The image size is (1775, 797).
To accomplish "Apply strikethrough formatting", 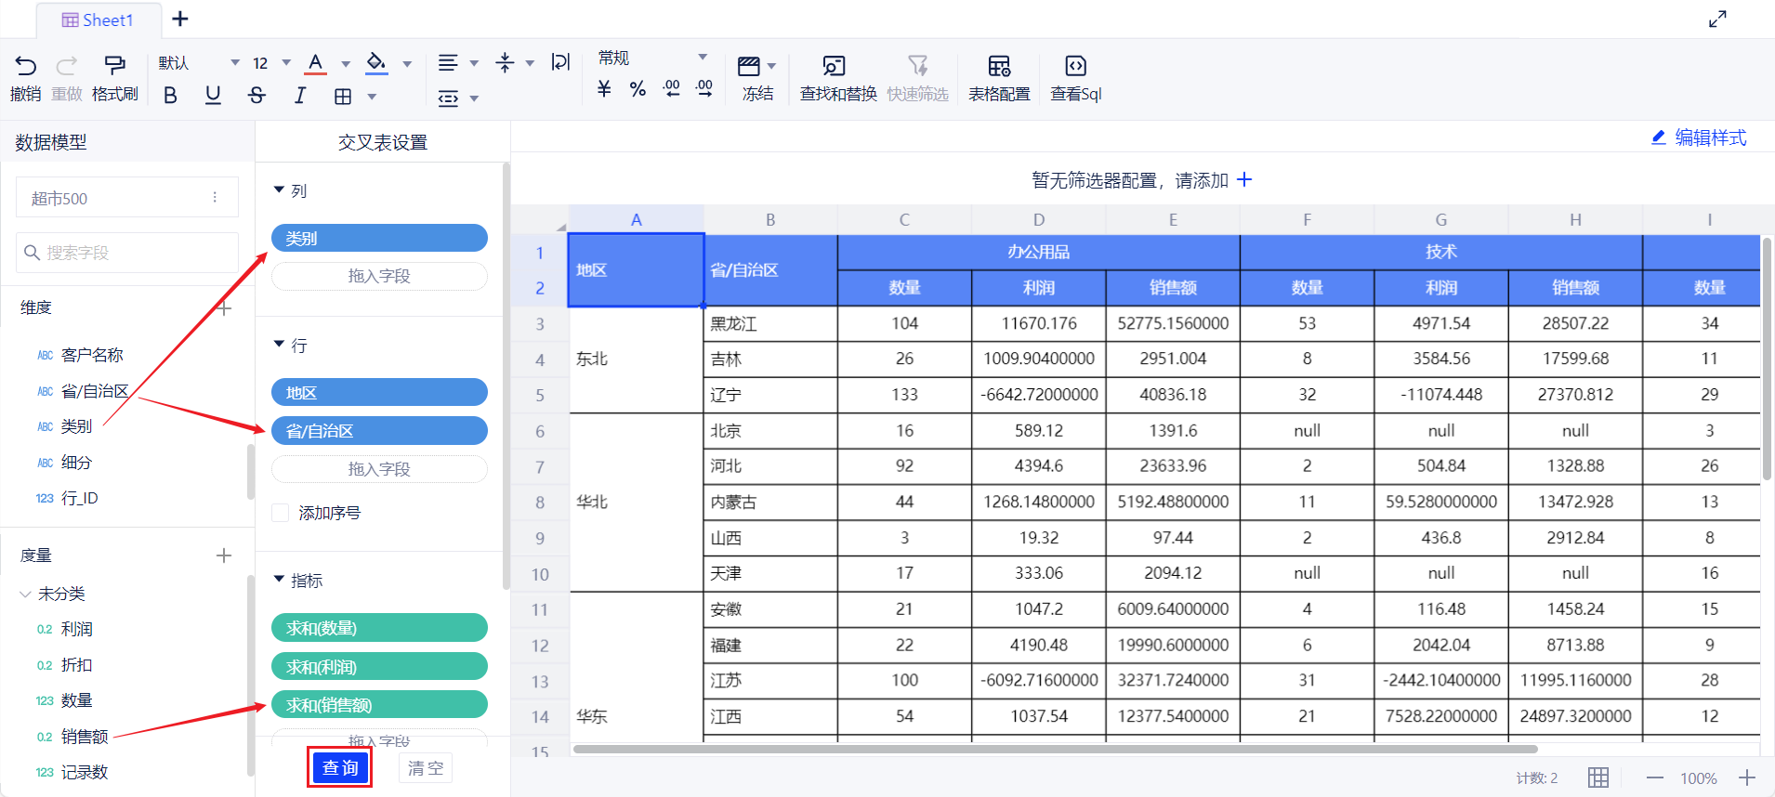I will 256,96.
